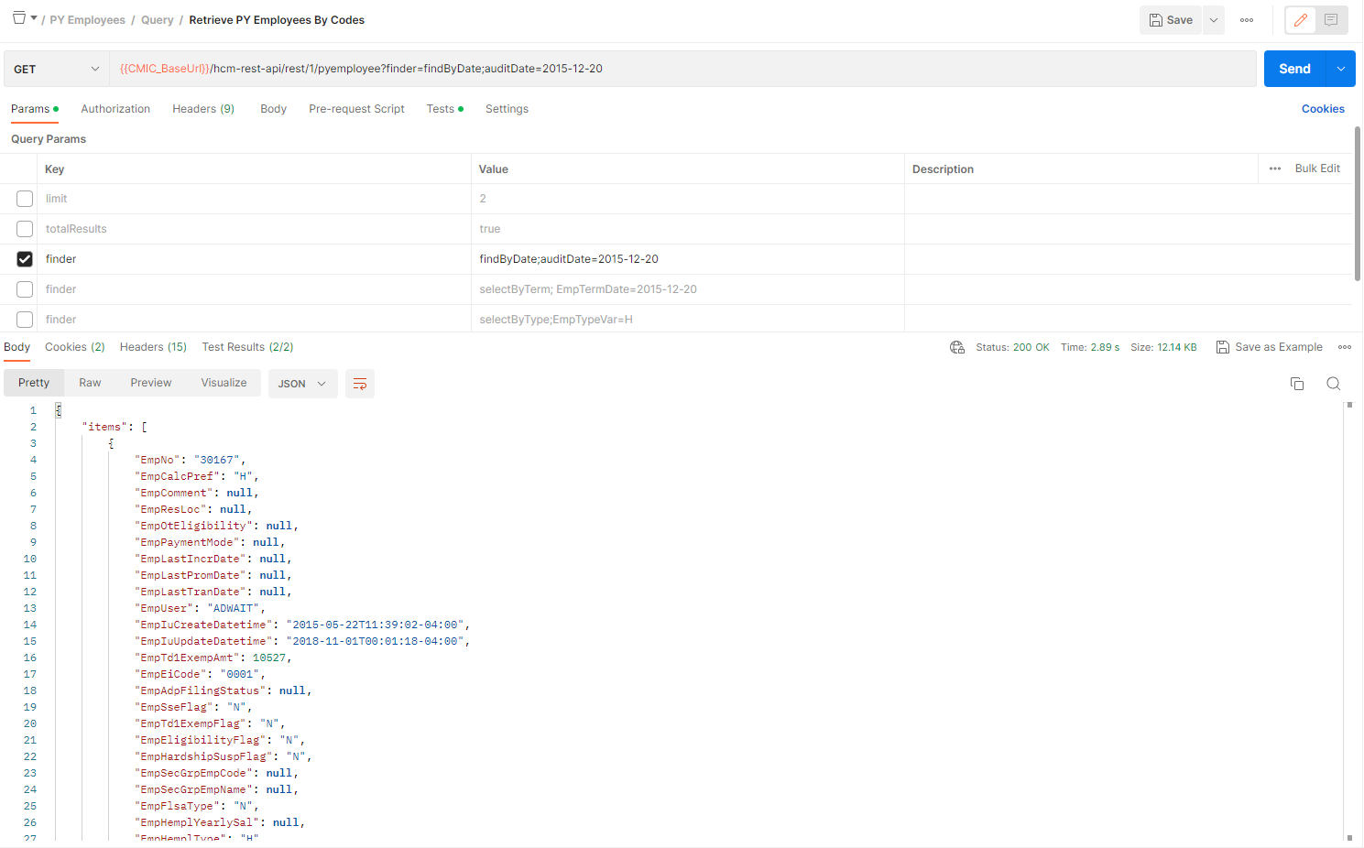The image size is (1364, 848).
Task: Open the response Cookies (2) tab
Action: click(75, 347)
